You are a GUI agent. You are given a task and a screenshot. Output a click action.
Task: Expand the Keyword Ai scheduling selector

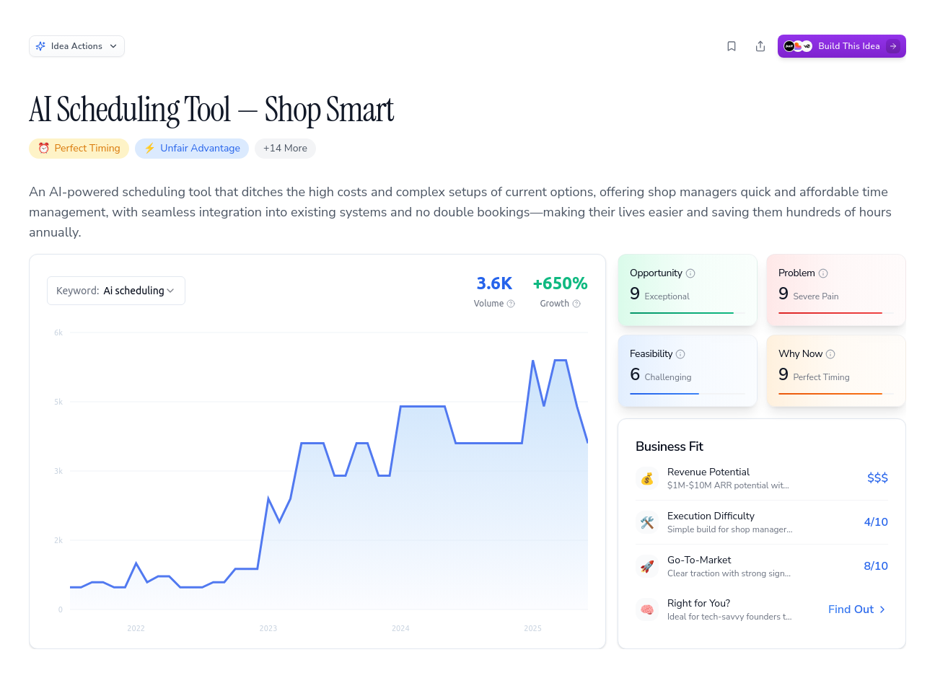(116, 291)
